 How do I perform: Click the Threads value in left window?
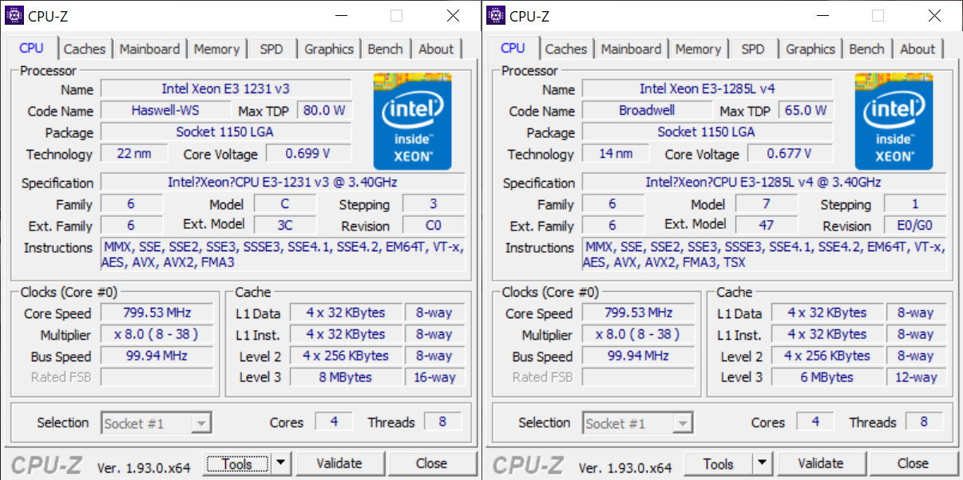(442, 422)
